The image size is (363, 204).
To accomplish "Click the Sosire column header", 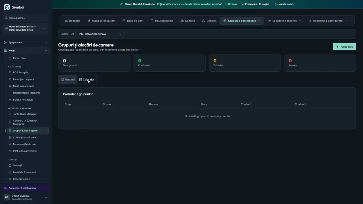I will pos(107,104).
